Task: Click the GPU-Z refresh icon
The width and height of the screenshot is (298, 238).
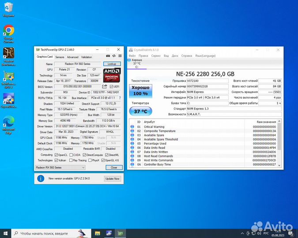Action: (x=114, y=56)
